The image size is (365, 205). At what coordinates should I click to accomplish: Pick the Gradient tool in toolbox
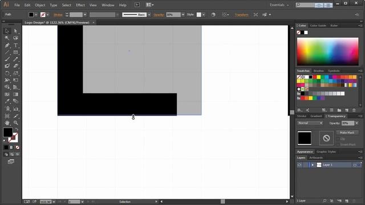click(x=15, y=95)
